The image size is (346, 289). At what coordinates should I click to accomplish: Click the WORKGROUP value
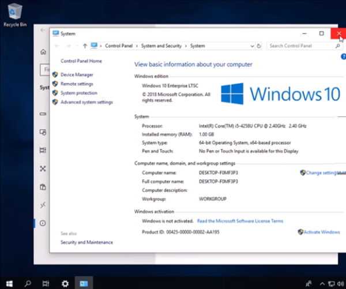(213, 199)
